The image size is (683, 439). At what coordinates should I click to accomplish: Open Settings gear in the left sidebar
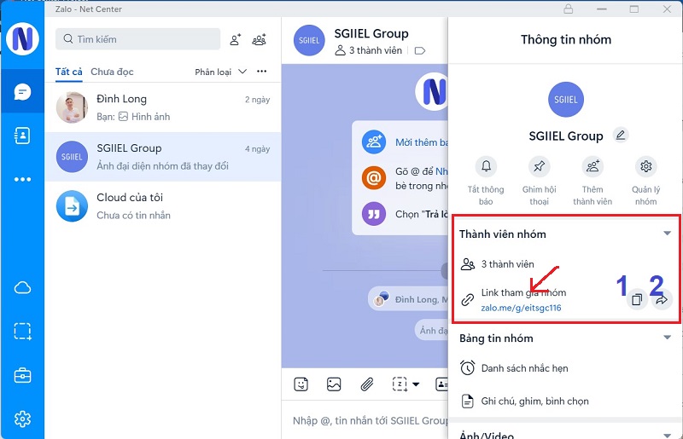(22, 419)
